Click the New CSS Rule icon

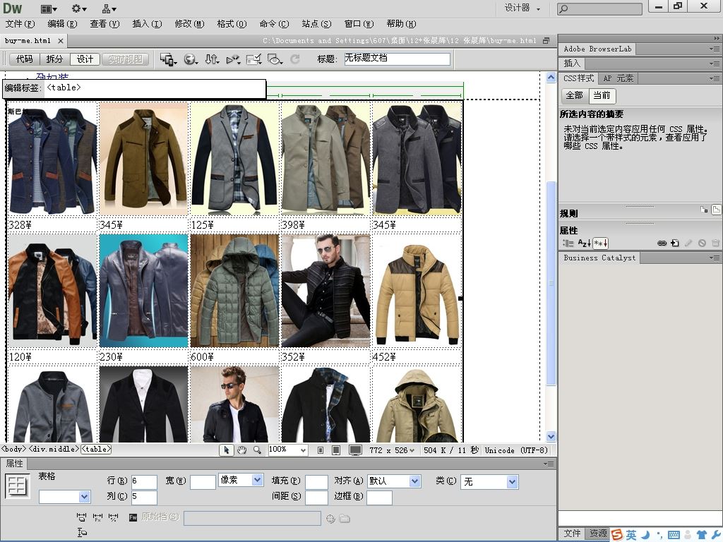point(675,243)
